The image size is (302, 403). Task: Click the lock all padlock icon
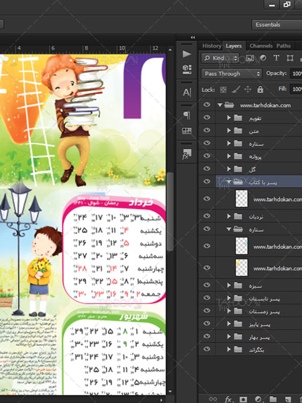point(260,89)
